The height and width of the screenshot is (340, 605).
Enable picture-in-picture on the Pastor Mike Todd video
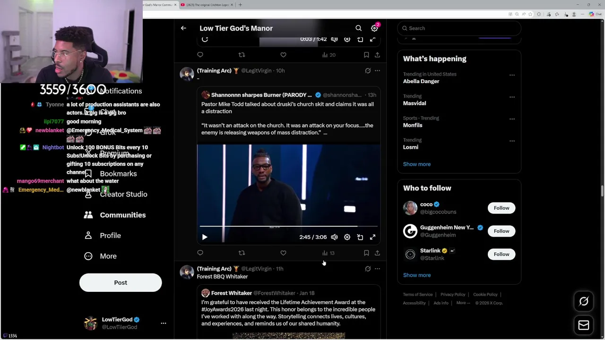360,237
